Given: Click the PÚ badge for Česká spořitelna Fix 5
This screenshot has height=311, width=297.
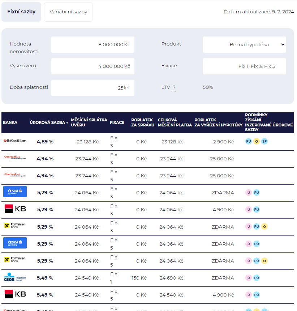Looking at the screenshot, I should 256,244.
